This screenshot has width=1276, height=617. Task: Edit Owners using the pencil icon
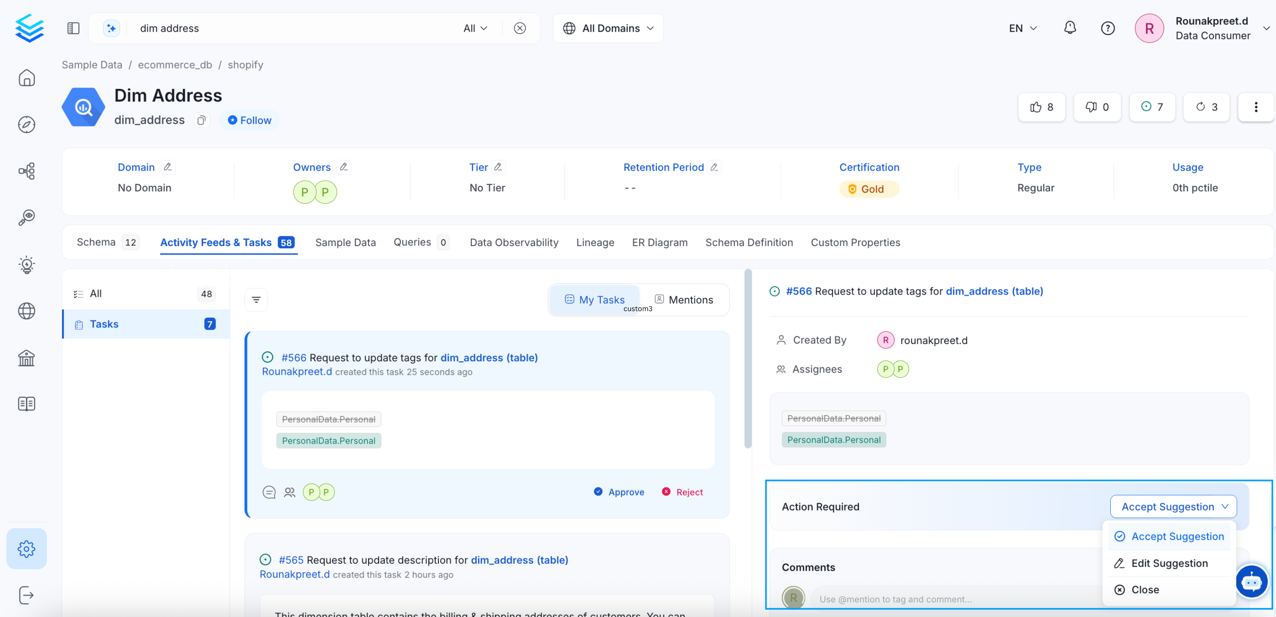(343, 167)
